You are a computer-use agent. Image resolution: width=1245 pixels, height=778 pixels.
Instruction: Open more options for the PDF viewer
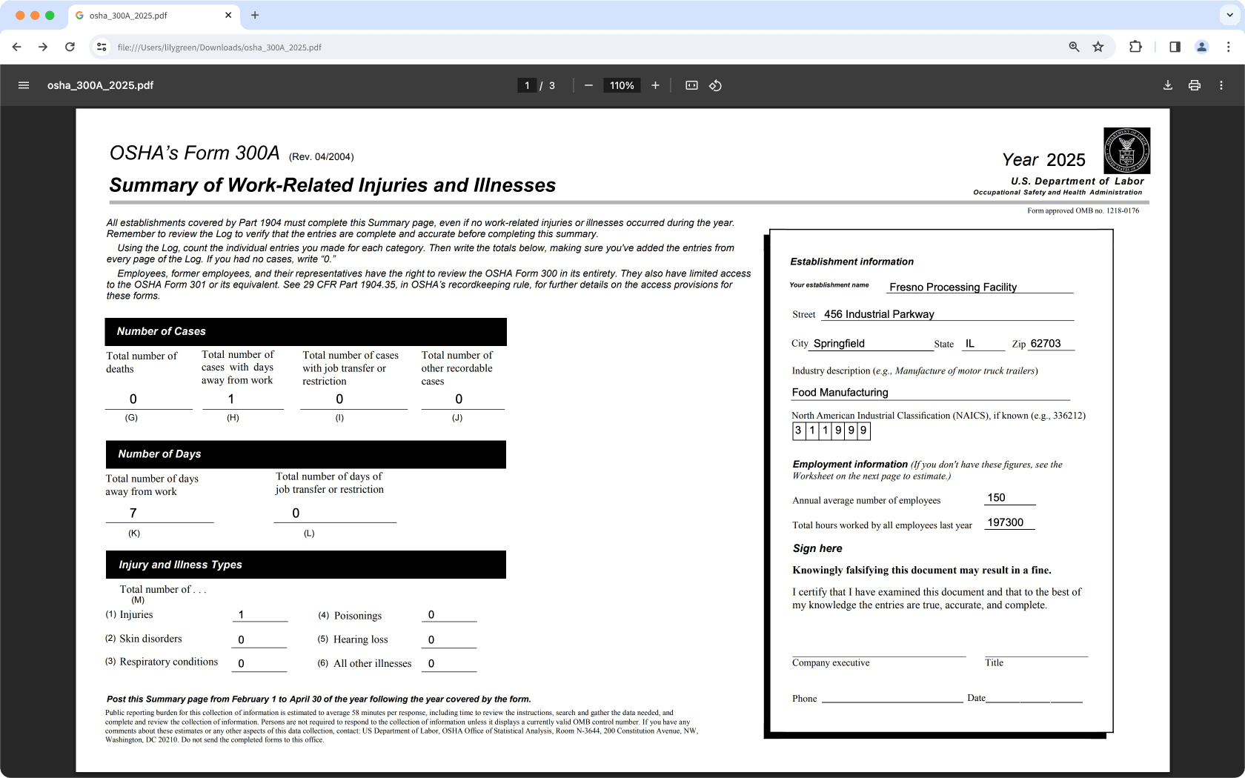(x=1221, y=85)
